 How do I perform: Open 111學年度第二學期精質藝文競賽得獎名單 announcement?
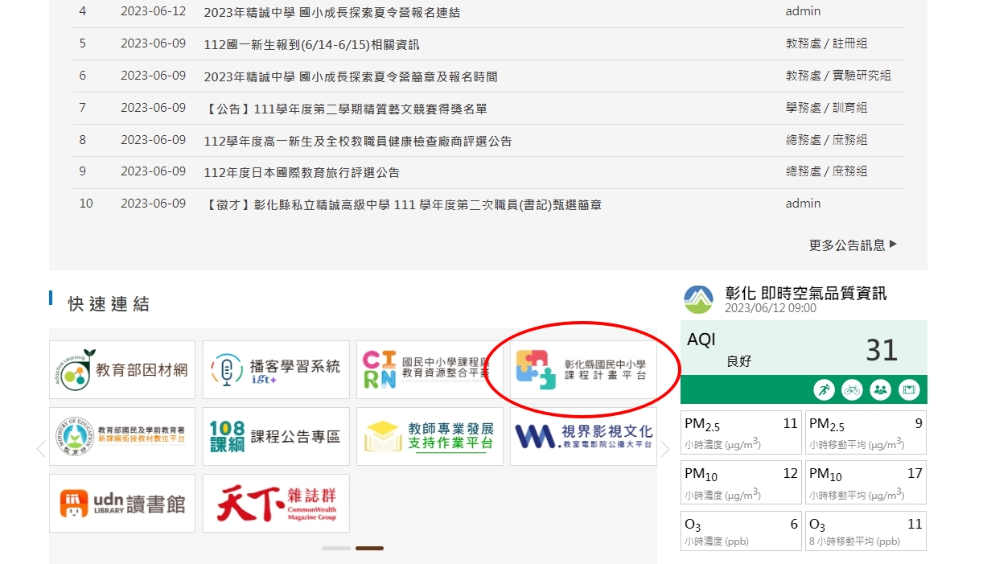(345, 109)
